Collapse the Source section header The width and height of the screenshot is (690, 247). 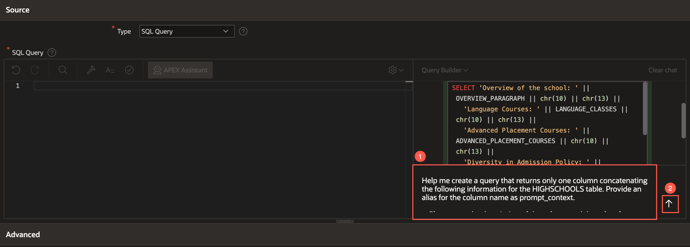[18, 10]
